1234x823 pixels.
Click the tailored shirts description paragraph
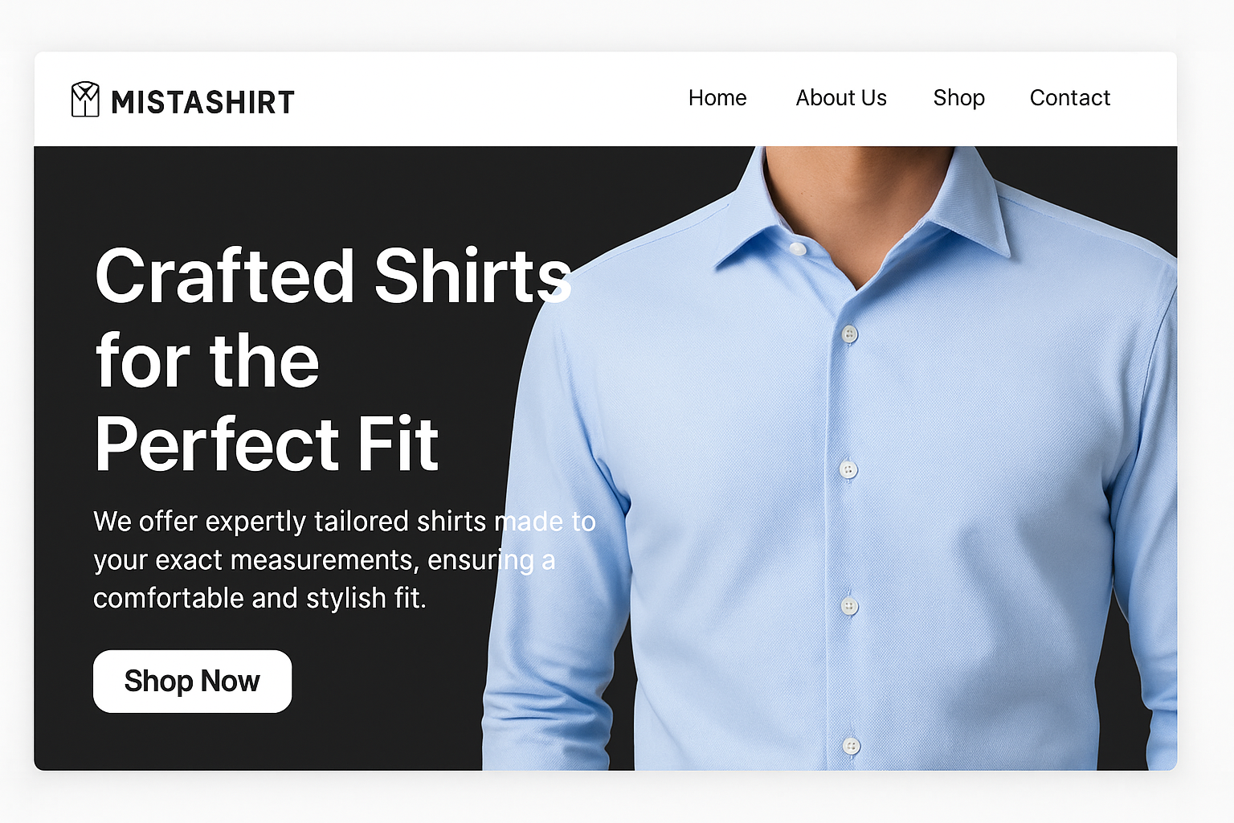(x=344, y=560)
